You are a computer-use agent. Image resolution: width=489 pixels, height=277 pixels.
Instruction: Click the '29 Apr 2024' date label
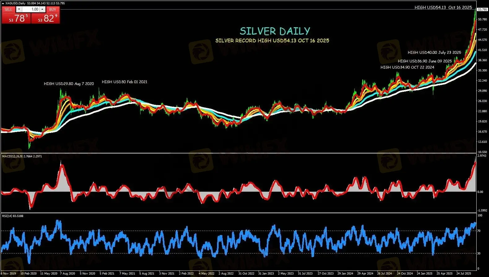coord(365,274)
